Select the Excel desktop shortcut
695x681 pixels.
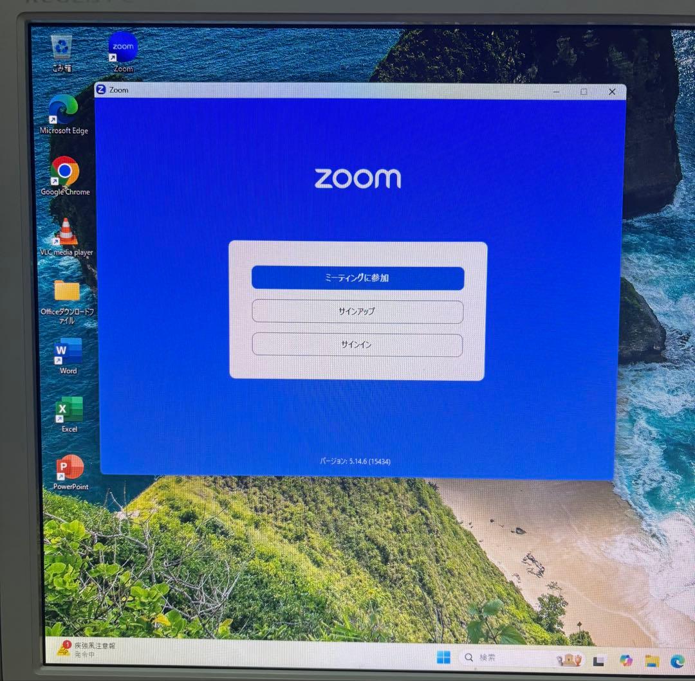coord(69,410)
